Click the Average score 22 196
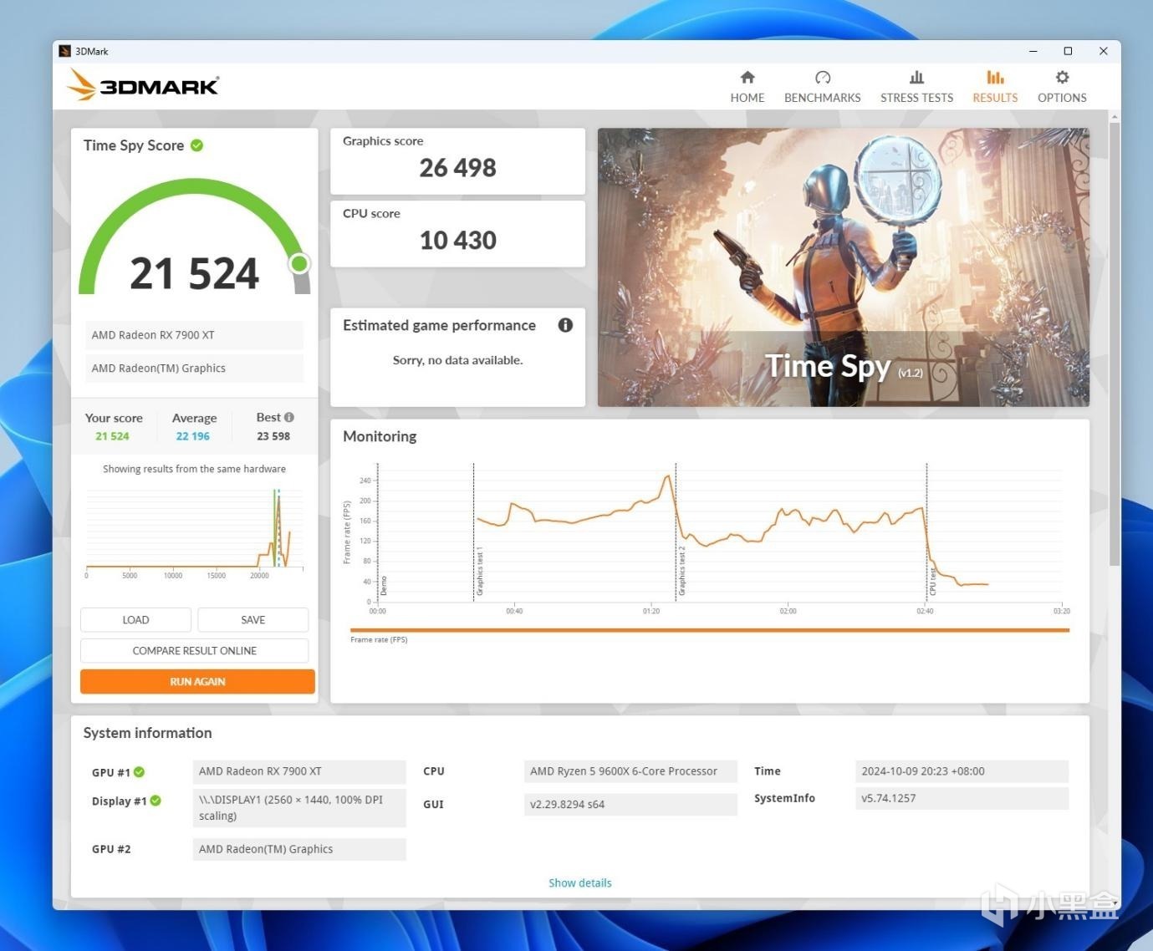Image resolution: width=1153 pixels, height=951 pixels. click(193, 436)
